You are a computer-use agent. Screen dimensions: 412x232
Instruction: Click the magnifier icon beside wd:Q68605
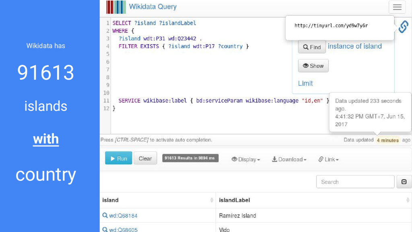[105, 230]
